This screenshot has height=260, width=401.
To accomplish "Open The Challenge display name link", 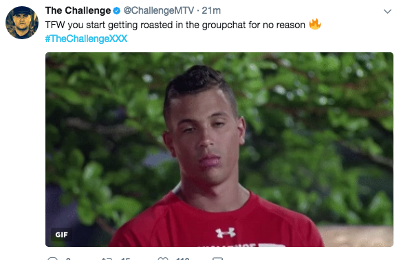I will coord(78,10).
